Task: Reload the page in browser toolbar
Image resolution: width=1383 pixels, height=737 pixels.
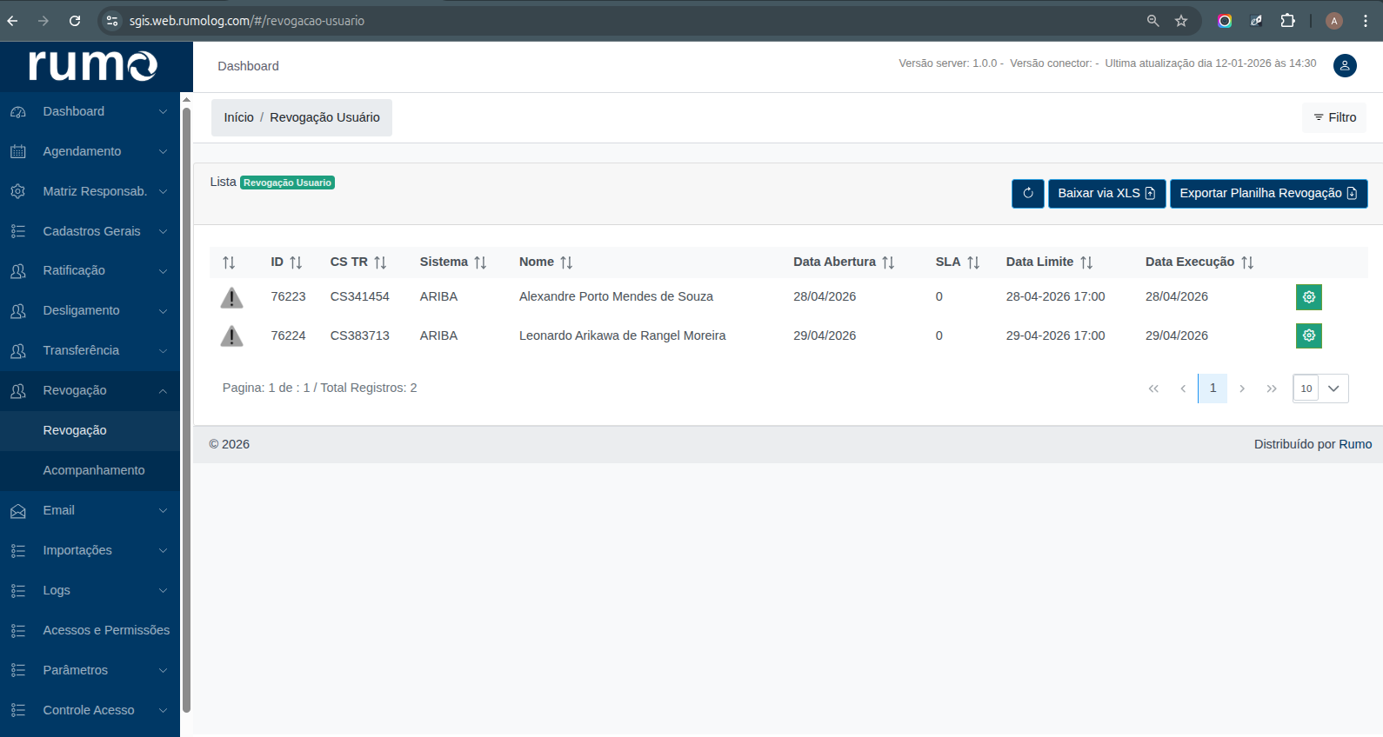Action: tap(75, 21)
